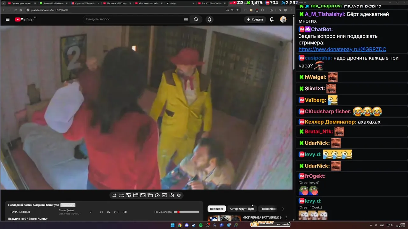Click the MEME PARTY 800 / 1500 overlay widget

[270, 224]
